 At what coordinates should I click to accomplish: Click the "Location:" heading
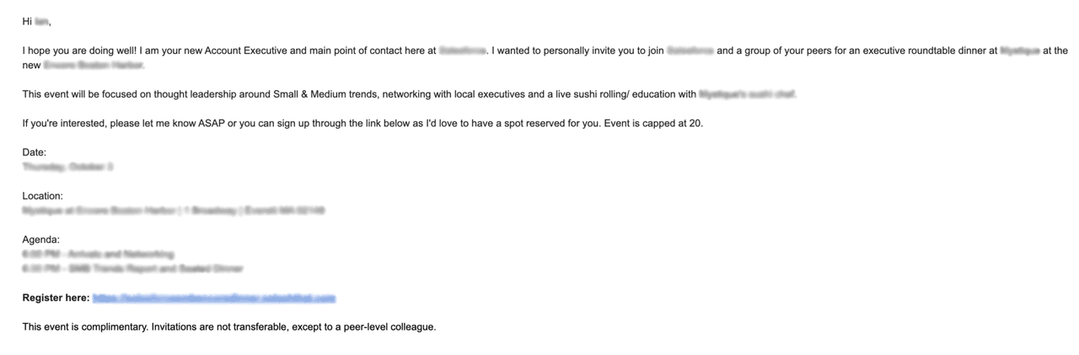click(43, 196)
